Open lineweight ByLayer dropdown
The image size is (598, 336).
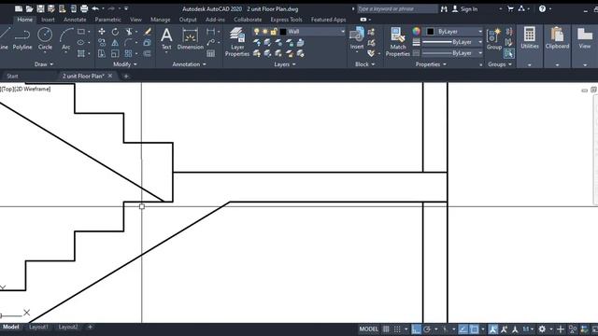(479, 42)
